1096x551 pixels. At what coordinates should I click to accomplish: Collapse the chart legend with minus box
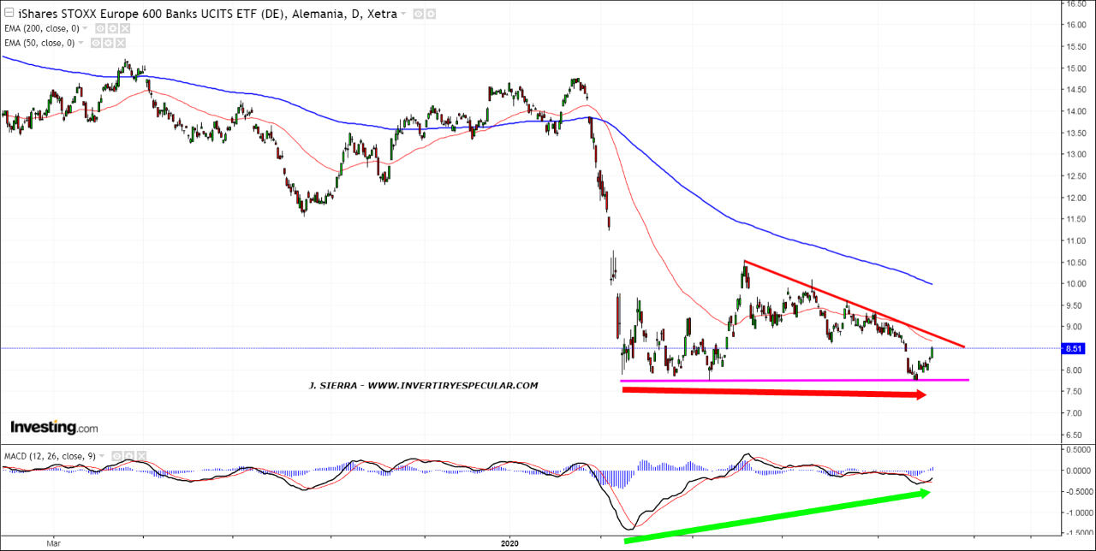[x=8, y=14]
